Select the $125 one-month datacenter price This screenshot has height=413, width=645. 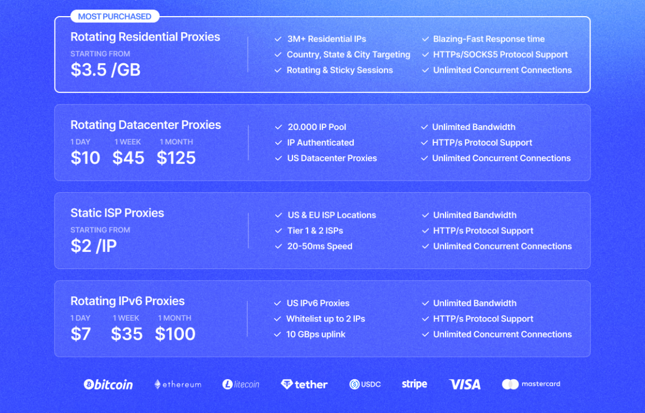click(x=176, y=158)
